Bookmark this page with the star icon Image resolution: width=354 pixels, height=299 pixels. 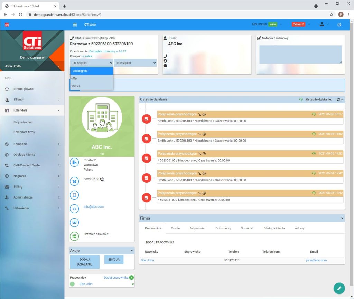(331, 15)
